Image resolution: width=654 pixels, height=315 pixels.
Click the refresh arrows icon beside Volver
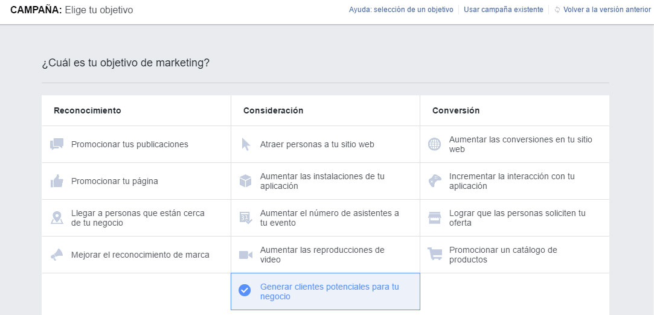coord(557,10)
